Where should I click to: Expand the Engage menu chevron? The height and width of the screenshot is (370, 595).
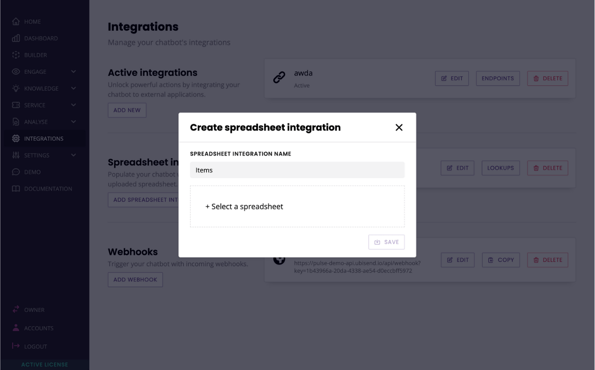coord(73,72)
